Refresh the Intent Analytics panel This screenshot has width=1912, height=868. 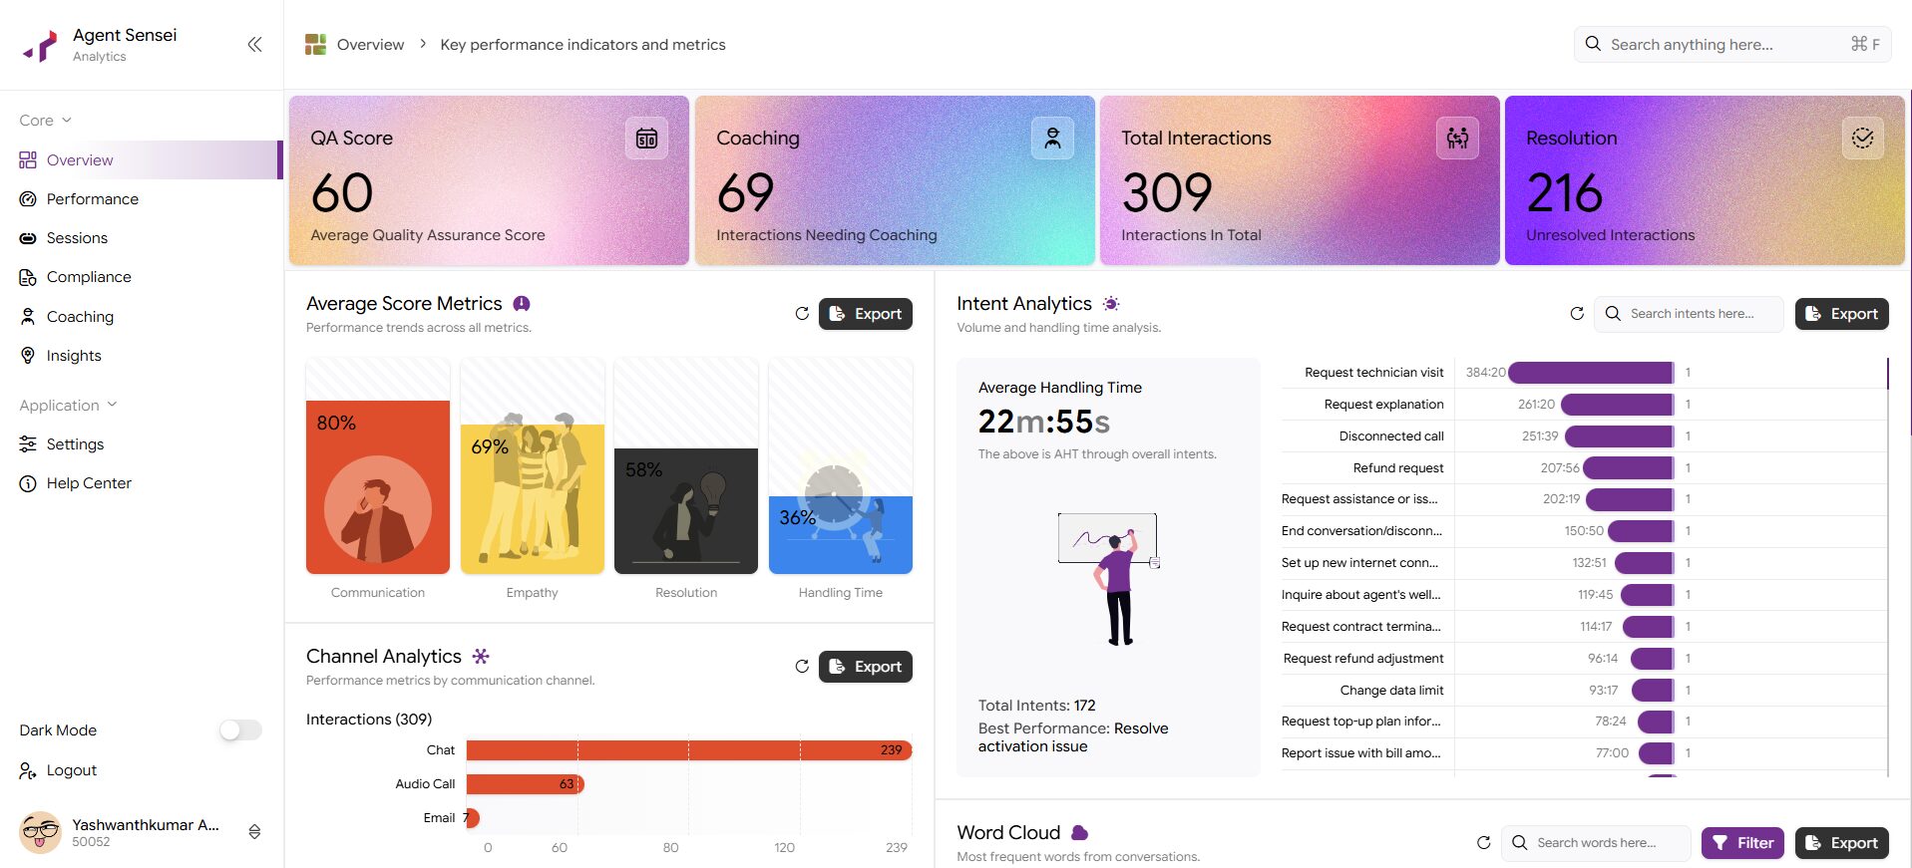pyautogui.click(x=1577, y=314)
